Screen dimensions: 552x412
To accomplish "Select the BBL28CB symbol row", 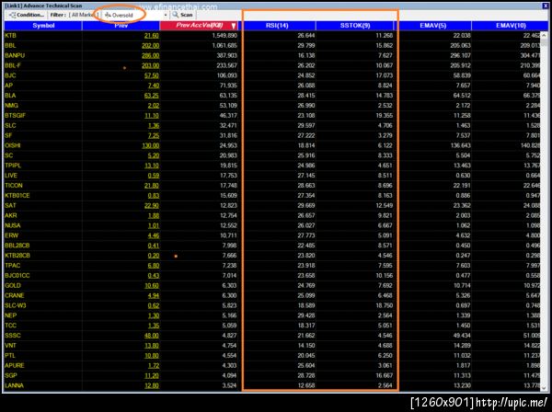I will pos(271,246).
